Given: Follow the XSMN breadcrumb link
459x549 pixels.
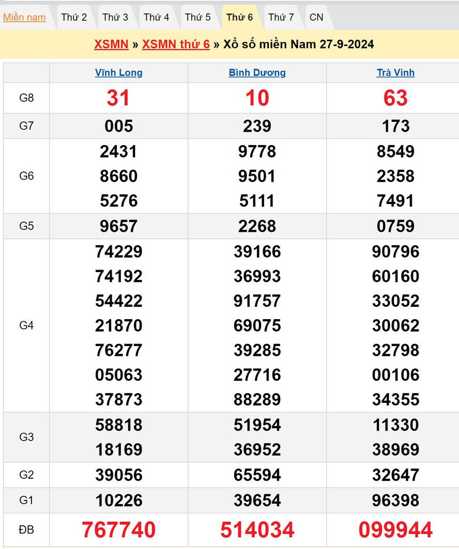Looking at the screenshot, I should 111,44.
